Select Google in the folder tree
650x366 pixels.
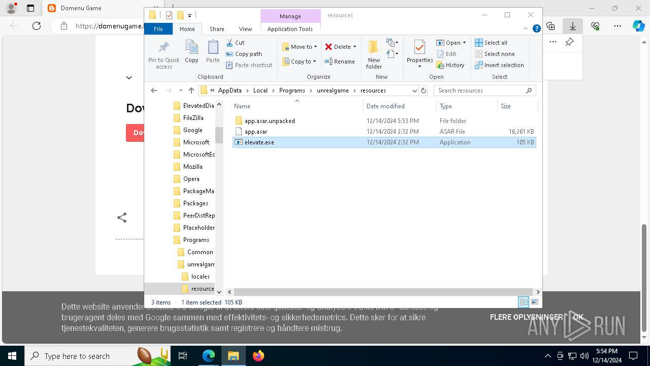(x=192, y=130)
